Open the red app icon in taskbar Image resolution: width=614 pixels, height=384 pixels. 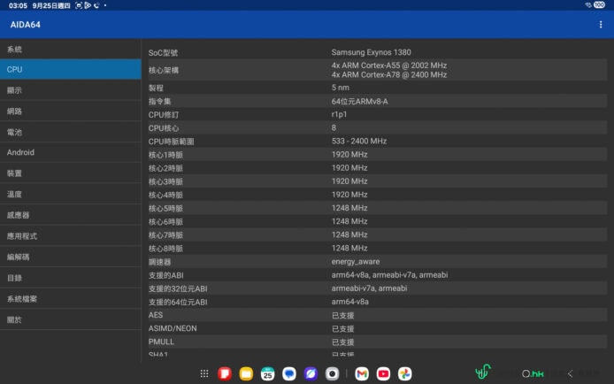[225, 374]
